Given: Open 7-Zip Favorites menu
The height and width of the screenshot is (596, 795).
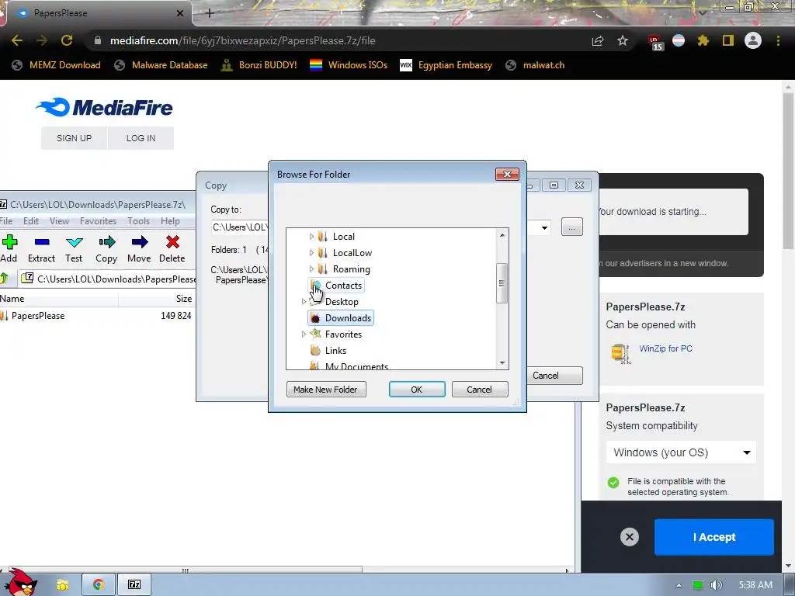Looking at the screenshot, I should [98, 221].
